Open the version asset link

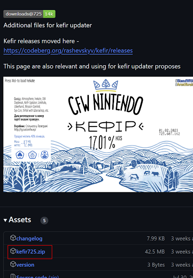coord(25,265)
